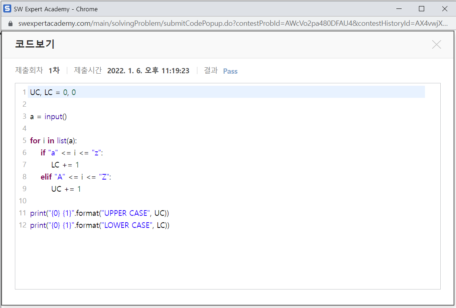
Task: Click the SW Expert Academy favicon in title bar
Action: (x=7, y=9)
